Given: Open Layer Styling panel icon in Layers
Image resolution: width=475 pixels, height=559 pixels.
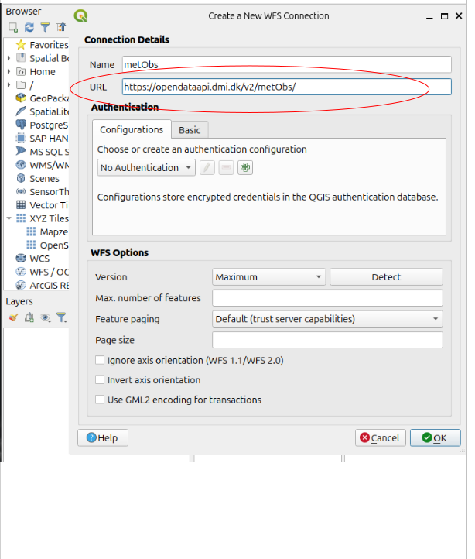Looking at the screenshot, I should (x=13, y=317).
